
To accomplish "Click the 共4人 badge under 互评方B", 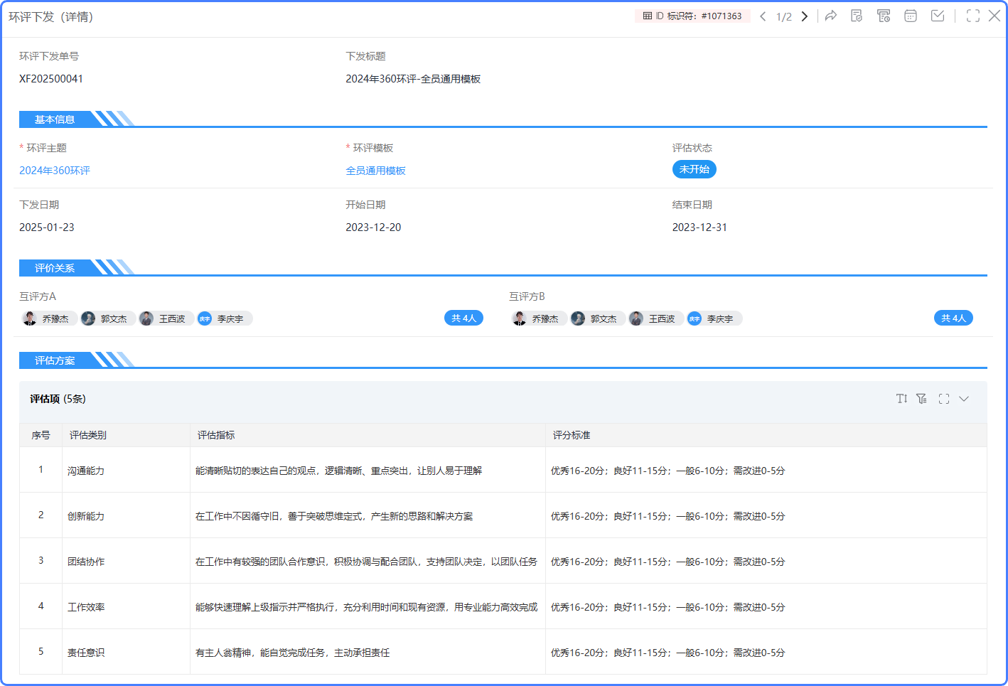I will 953,318.
